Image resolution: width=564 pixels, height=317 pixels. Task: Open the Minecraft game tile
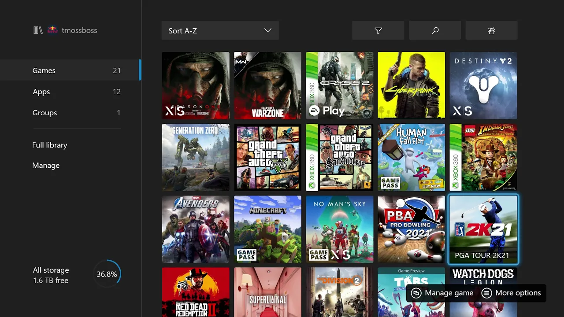coord(267,229)
